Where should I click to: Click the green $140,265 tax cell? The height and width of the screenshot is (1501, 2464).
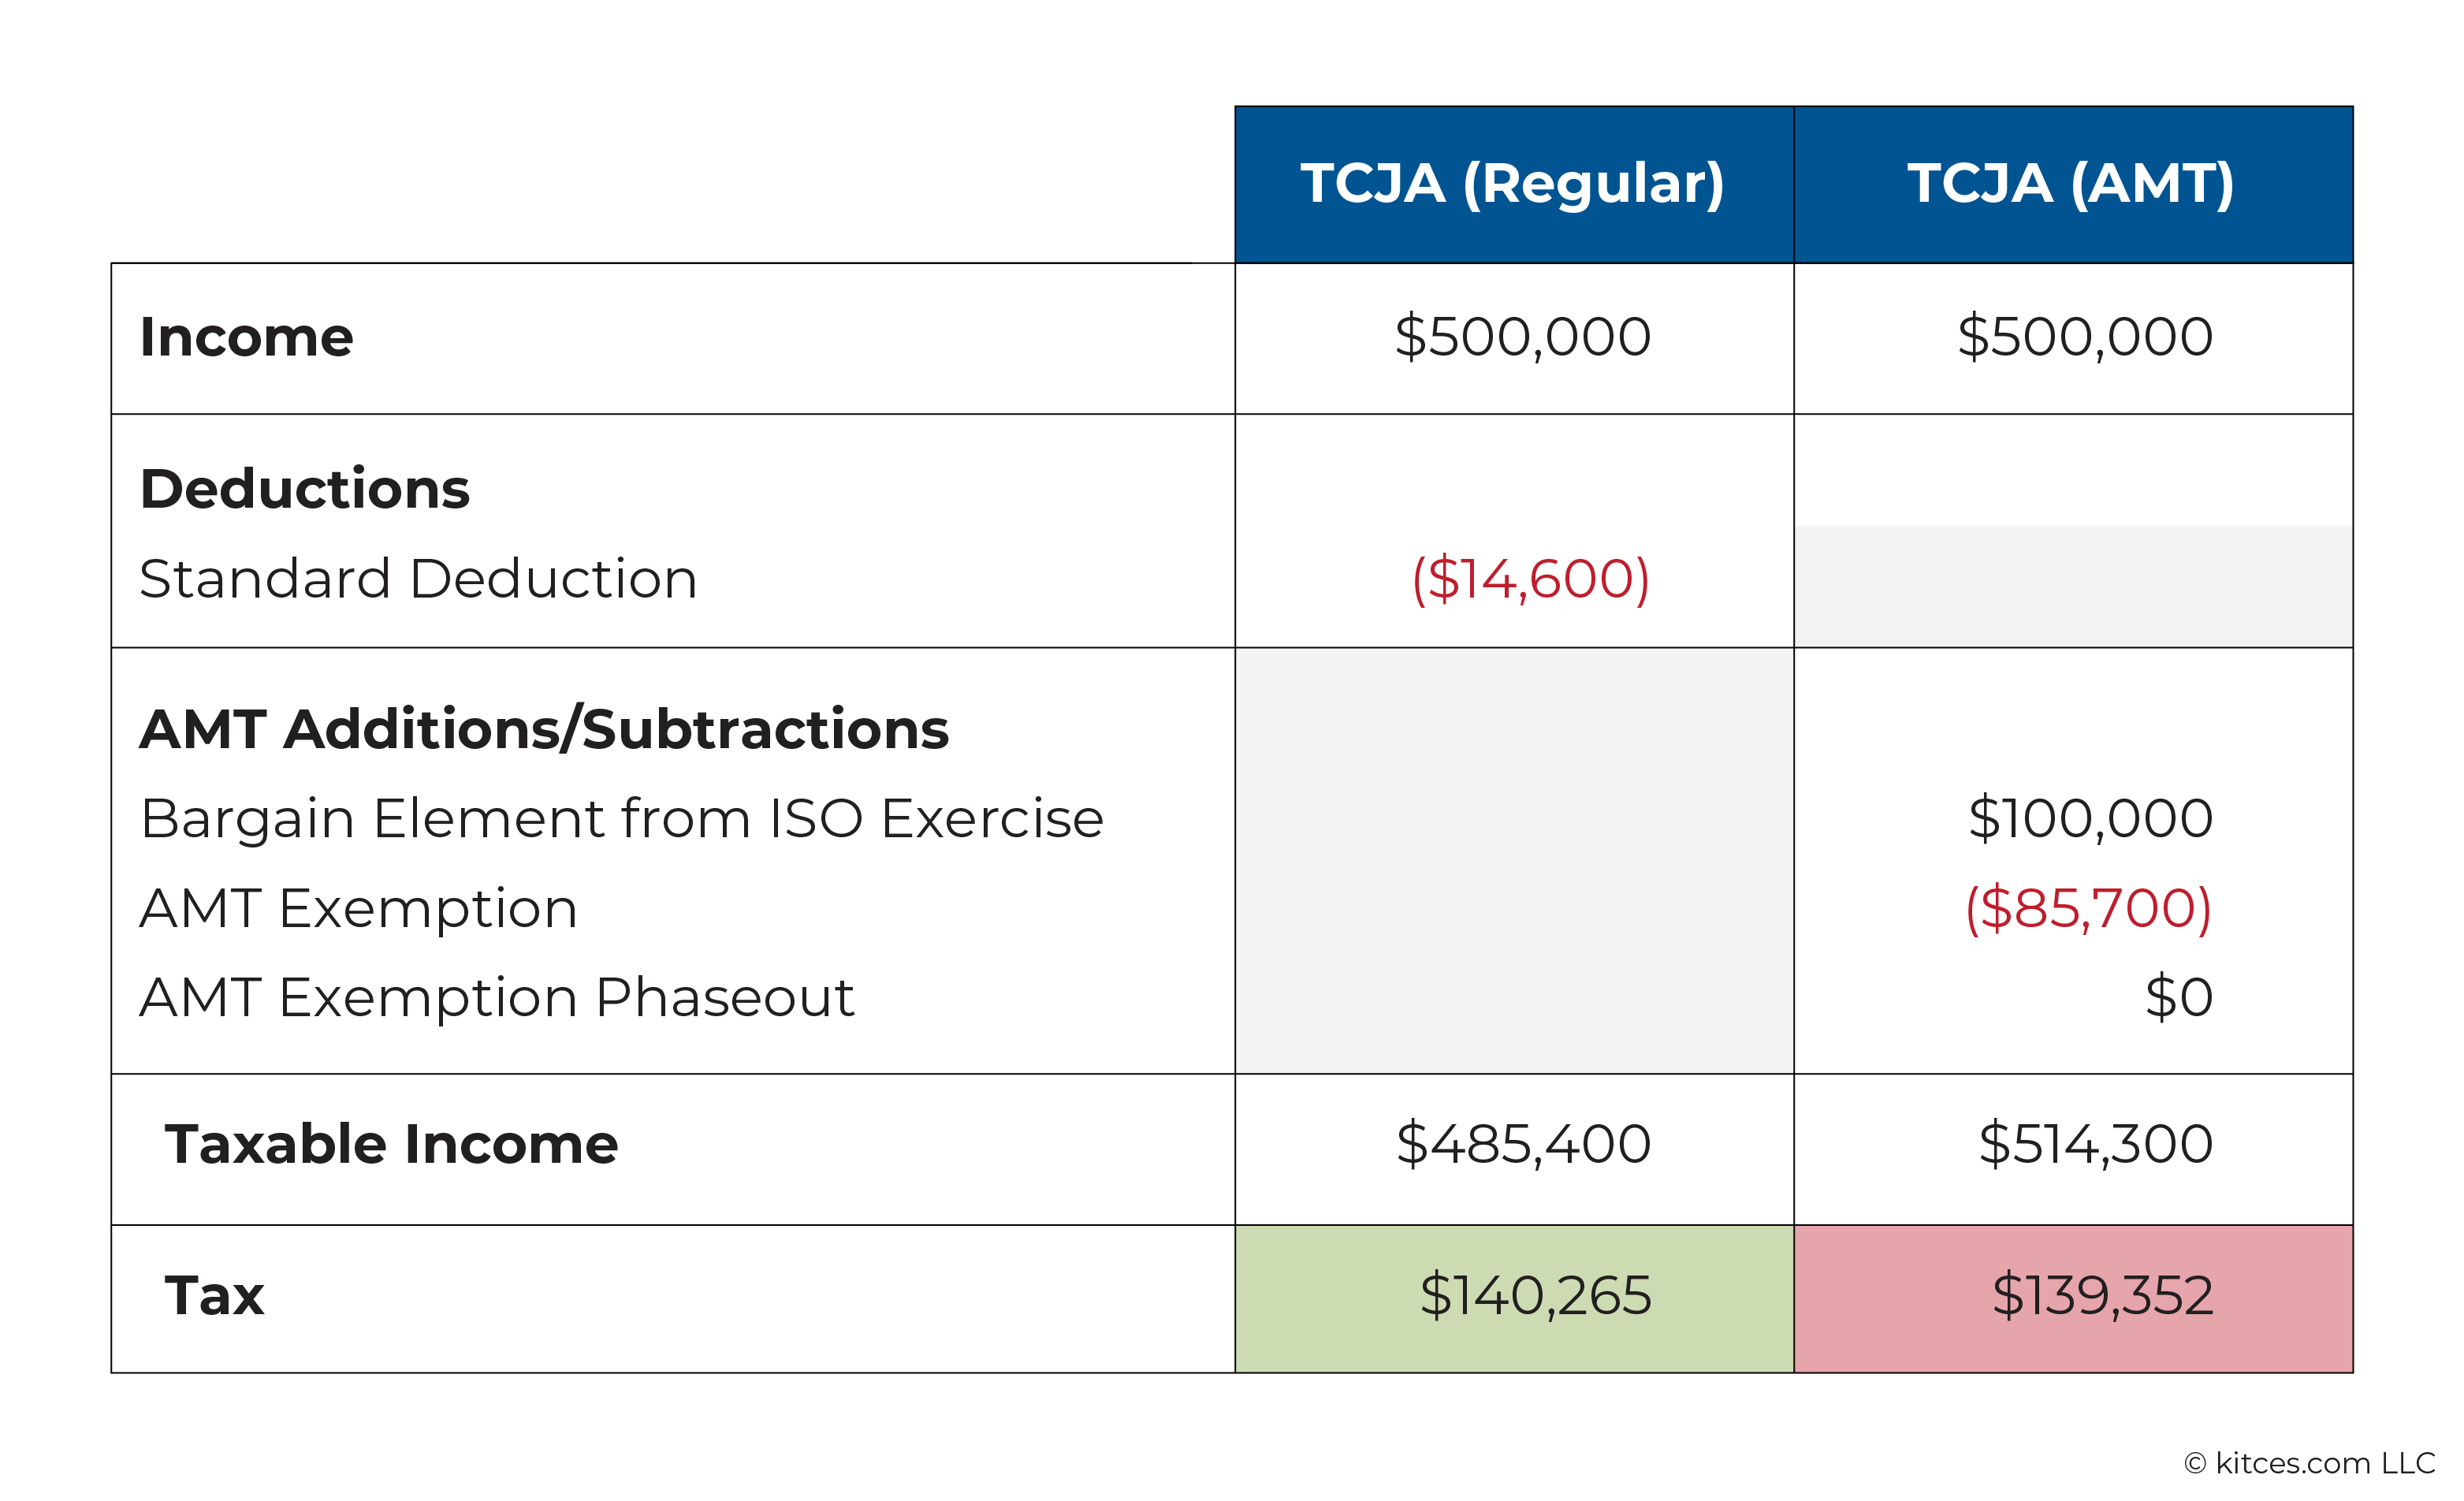pos(1514,1299)
